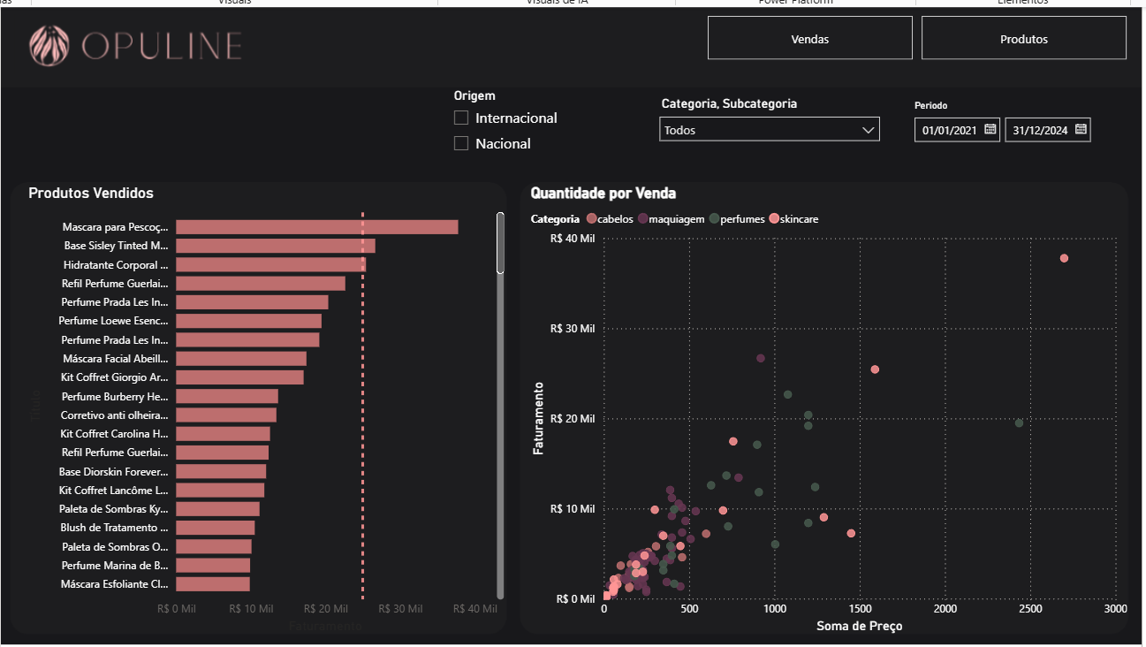Viewport: 1146px width, 647px height.
Task: Select the Kit Coffret Giorgio Ar... bar
Action: pos(239,377)
